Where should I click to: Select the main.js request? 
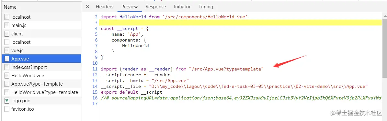click(42, 25)
